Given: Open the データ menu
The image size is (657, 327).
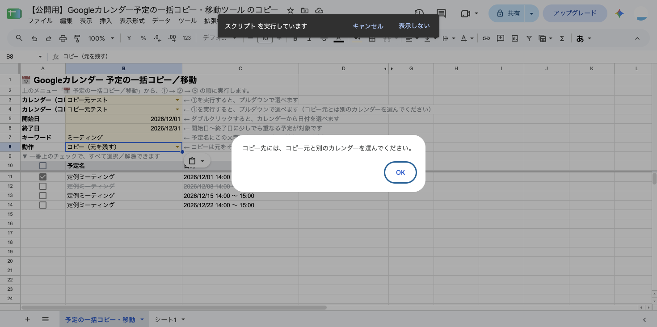Looking at the screenshot, I should 161,21.
